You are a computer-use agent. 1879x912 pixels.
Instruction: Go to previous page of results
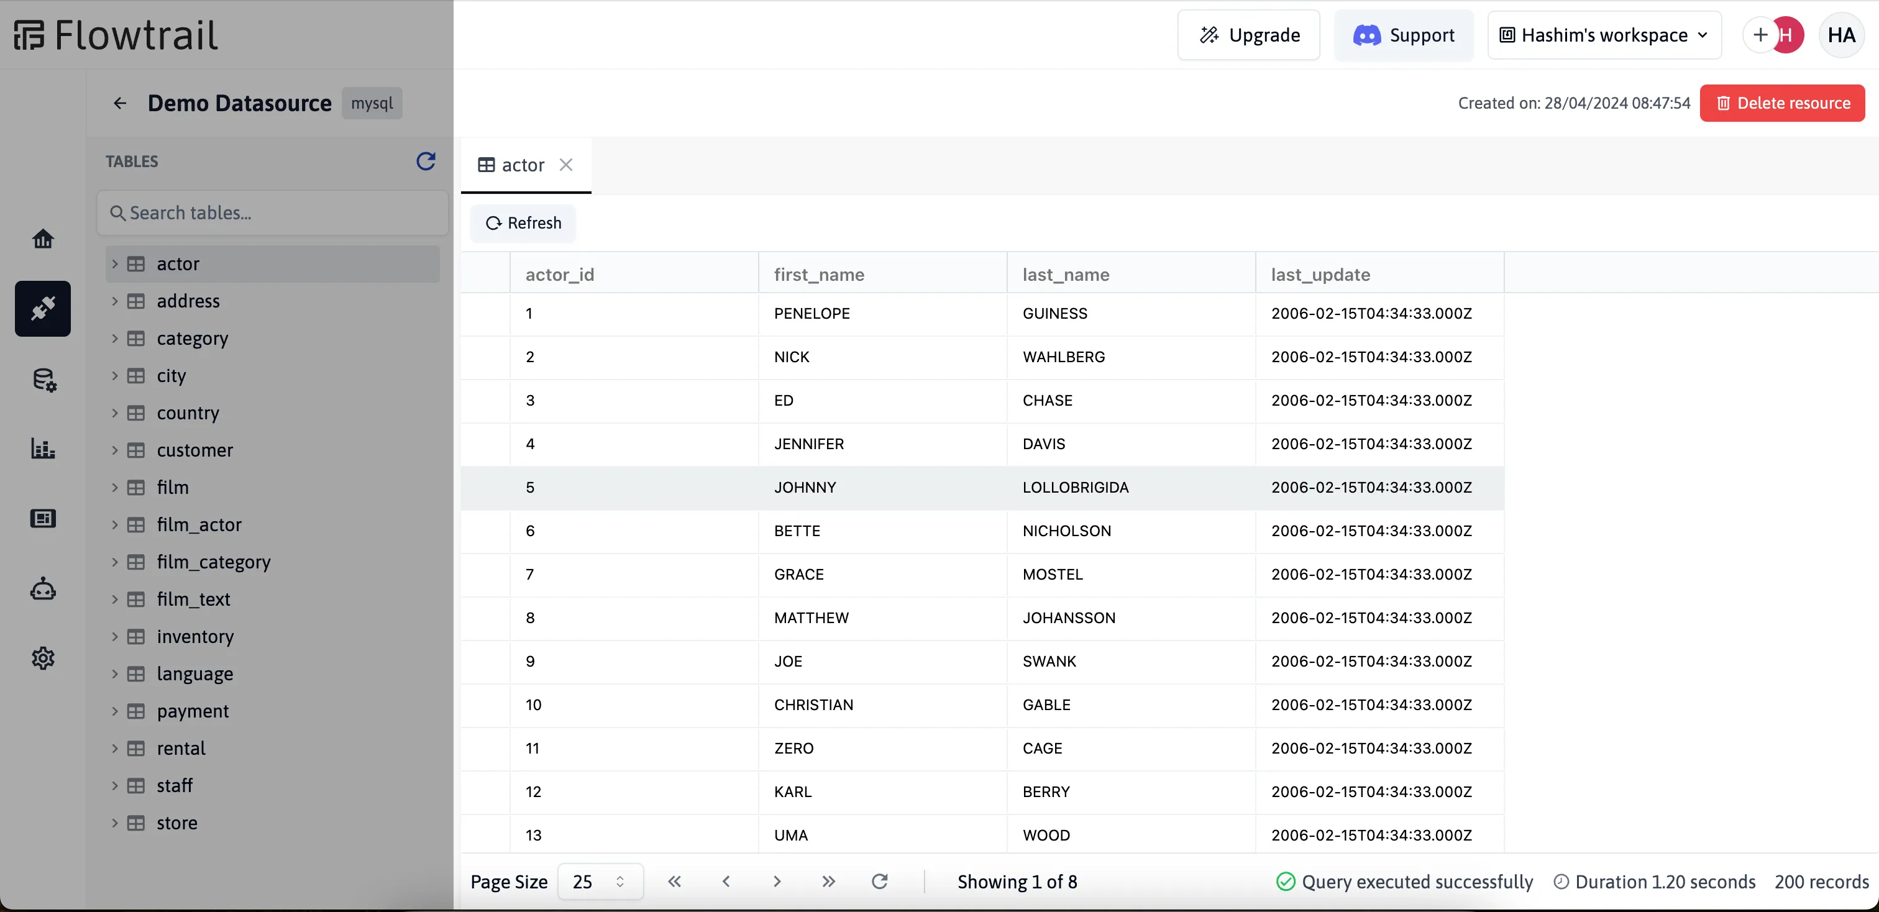coord(726,882)
